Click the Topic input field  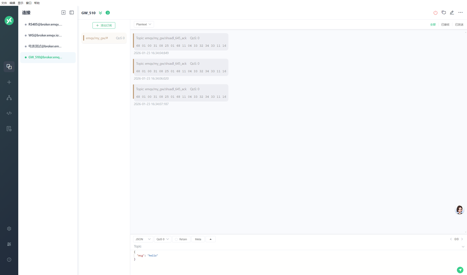[296, 247]
